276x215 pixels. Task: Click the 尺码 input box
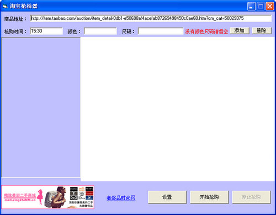click(x=161, y=31)
